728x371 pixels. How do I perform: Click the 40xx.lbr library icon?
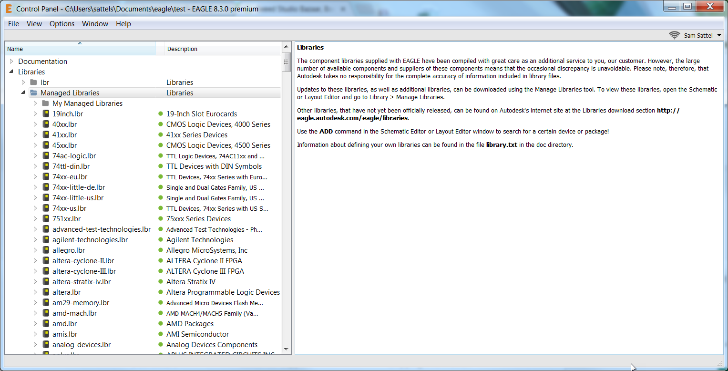tap(46, 124)
